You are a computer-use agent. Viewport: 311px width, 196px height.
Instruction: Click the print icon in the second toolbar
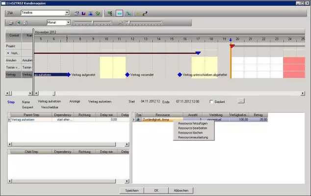tap(11, 23)
